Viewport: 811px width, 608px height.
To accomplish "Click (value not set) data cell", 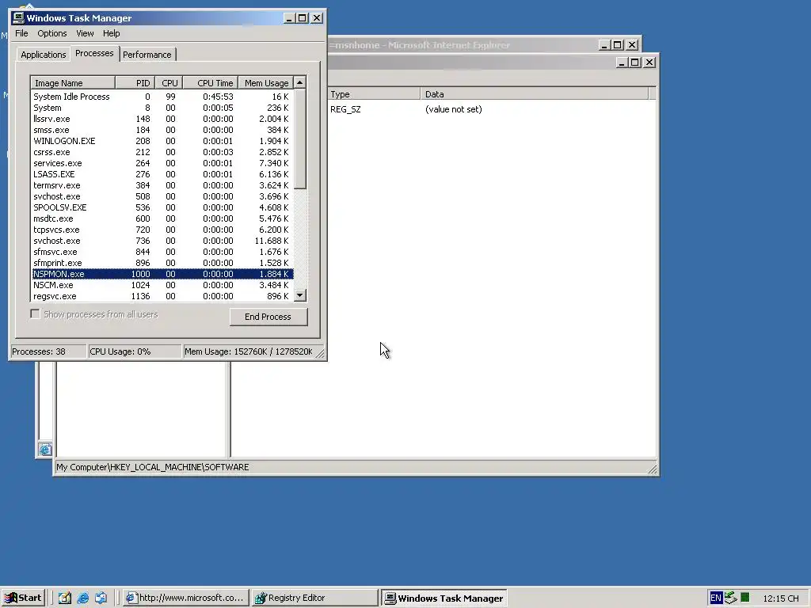I will coord(454,109).
